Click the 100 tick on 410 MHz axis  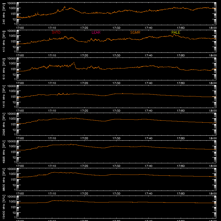(x=13, y=41)
